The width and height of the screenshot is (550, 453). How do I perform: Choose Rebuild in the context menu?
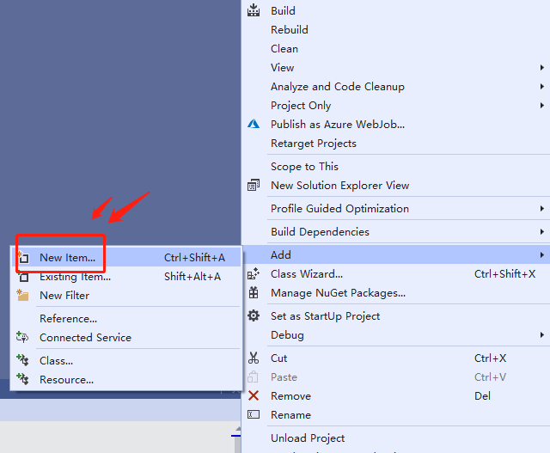(396, 29)
